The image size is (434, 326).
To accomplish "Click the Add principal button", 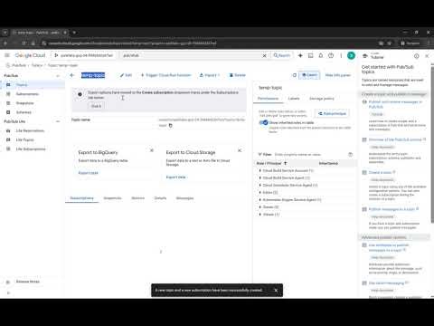I will (332, 113).
